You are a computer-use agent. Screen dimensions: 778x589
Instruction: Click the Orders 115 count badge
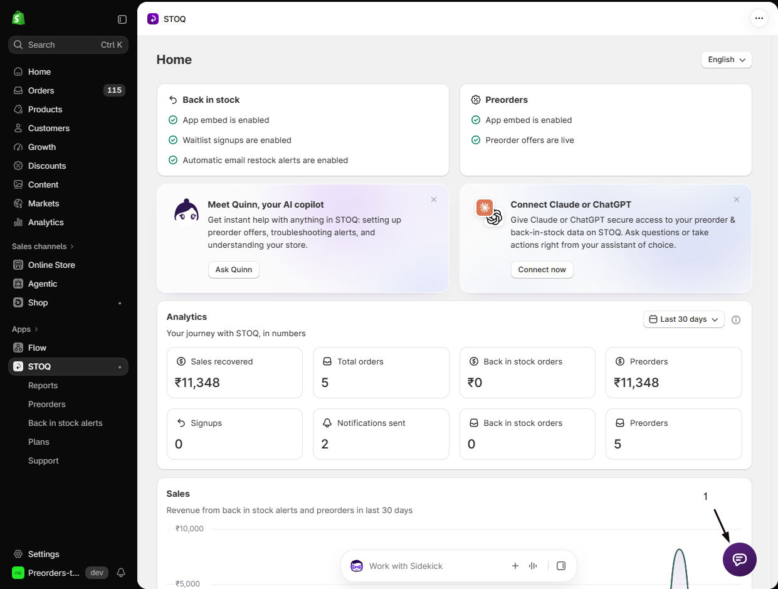tap(114, 90)
